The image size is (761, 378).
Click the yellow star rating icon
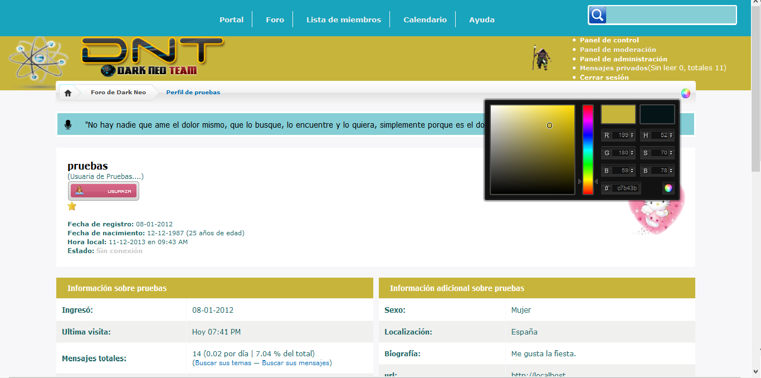tap(72, 206)
